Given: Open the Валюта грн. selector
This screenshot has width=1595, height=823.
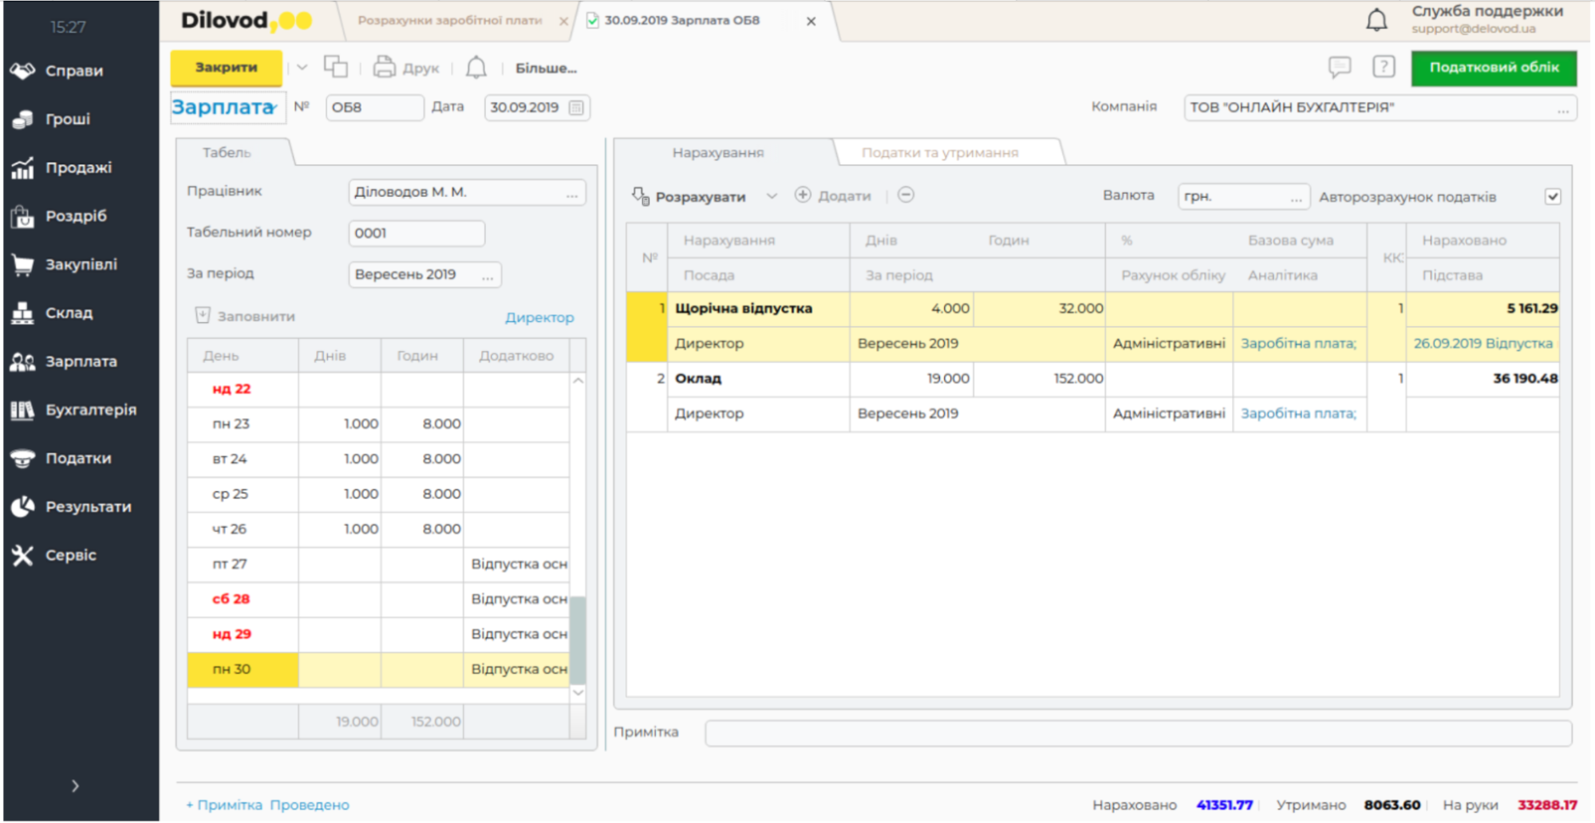Looking at the screenshot, I should 1297,197.
